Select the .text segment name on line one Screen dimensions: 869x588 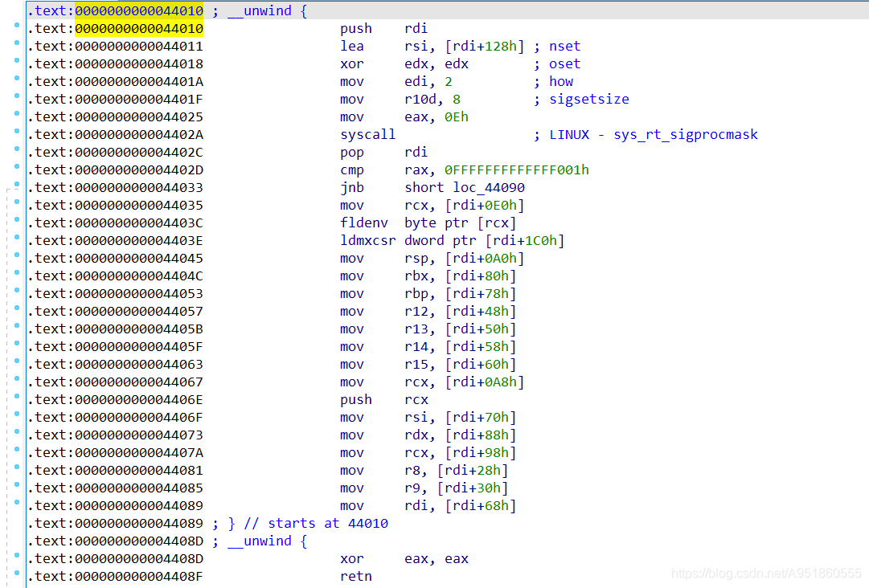[x=48, y=10]
